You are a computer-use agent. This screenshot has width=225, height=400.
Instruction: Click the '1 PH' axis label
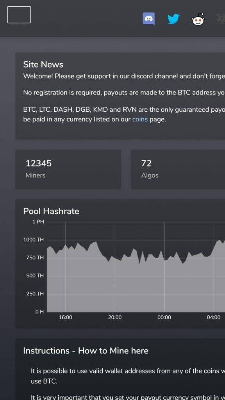pos(38,222)
